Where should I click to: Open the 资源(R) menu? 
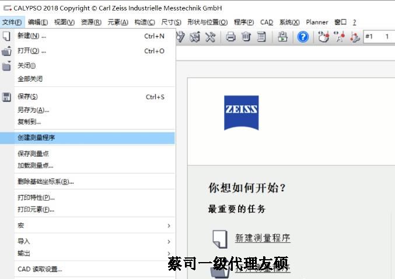91,22
